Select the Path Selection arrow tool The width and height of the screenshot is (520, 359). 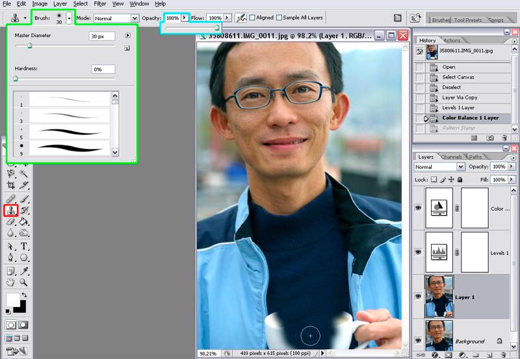point(11,246)
